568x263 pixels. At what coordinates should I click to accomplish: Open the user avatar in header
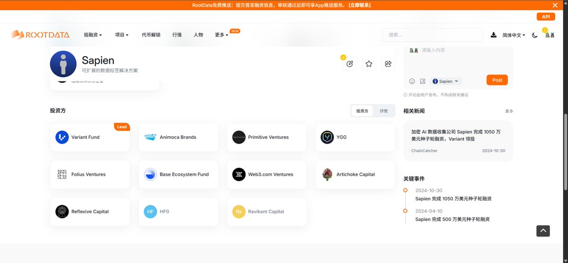549,35
